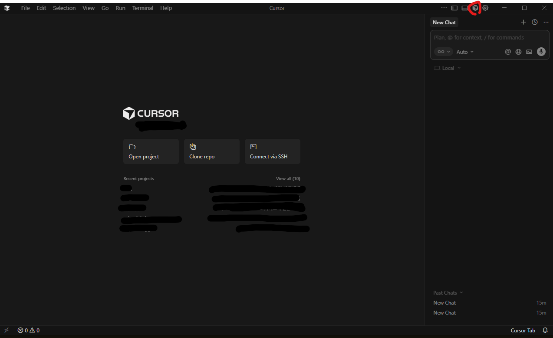The width and height of the screenshot is (553, 338).
Task: Open notifications bell in status bar
Action: pos(545,330)
